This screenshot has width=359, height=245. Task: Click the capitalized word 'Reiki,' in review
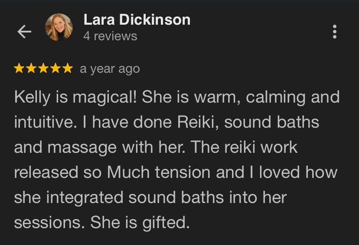pyautogui.click(x=198, y=122)
